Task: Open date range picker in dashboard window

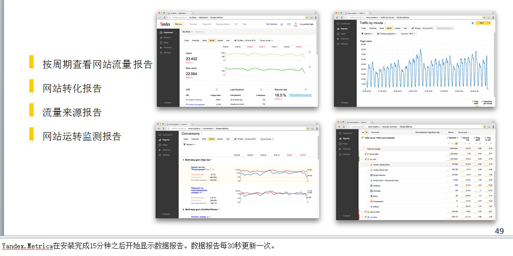Action: click(x=245, y=40)
